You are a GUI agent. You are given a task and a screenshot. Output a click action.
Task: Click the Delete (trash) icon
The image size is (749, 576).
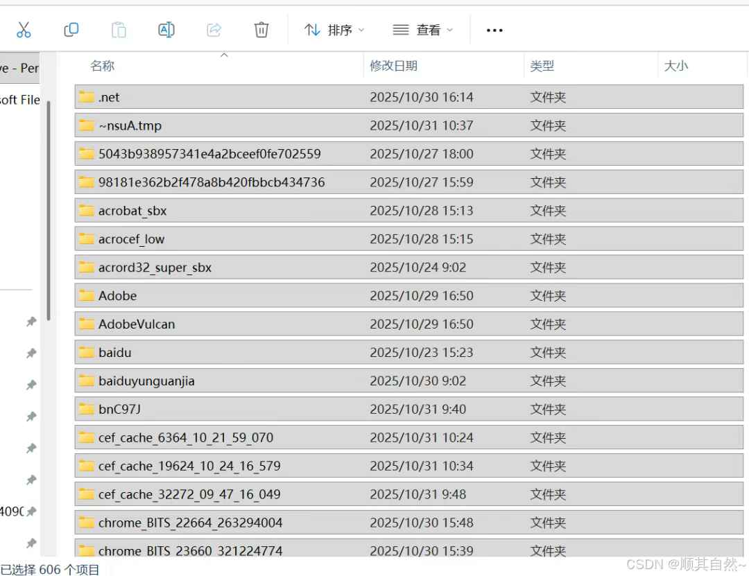point(261,29)
